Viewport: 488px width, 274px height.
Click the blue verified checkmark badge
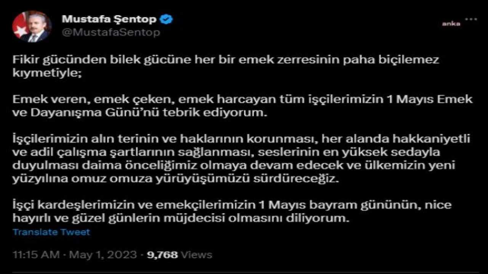click(x=167, y=19)
